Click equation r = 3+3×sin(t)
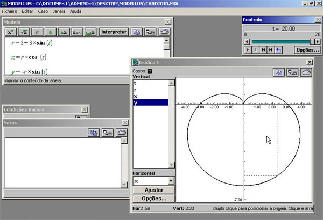 point(32,43)
